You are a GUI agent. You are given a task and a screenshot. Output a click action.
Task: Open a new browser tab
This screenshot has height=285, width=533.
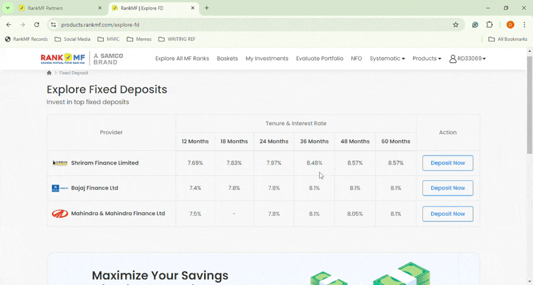(207, 8)
